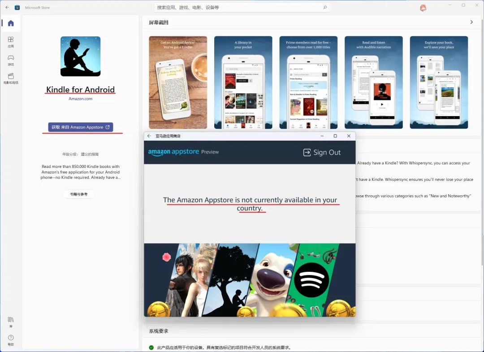This screenshot has width=484, height=352.
Task: Close the Amazon Appstore window
Action: (349, 136)
